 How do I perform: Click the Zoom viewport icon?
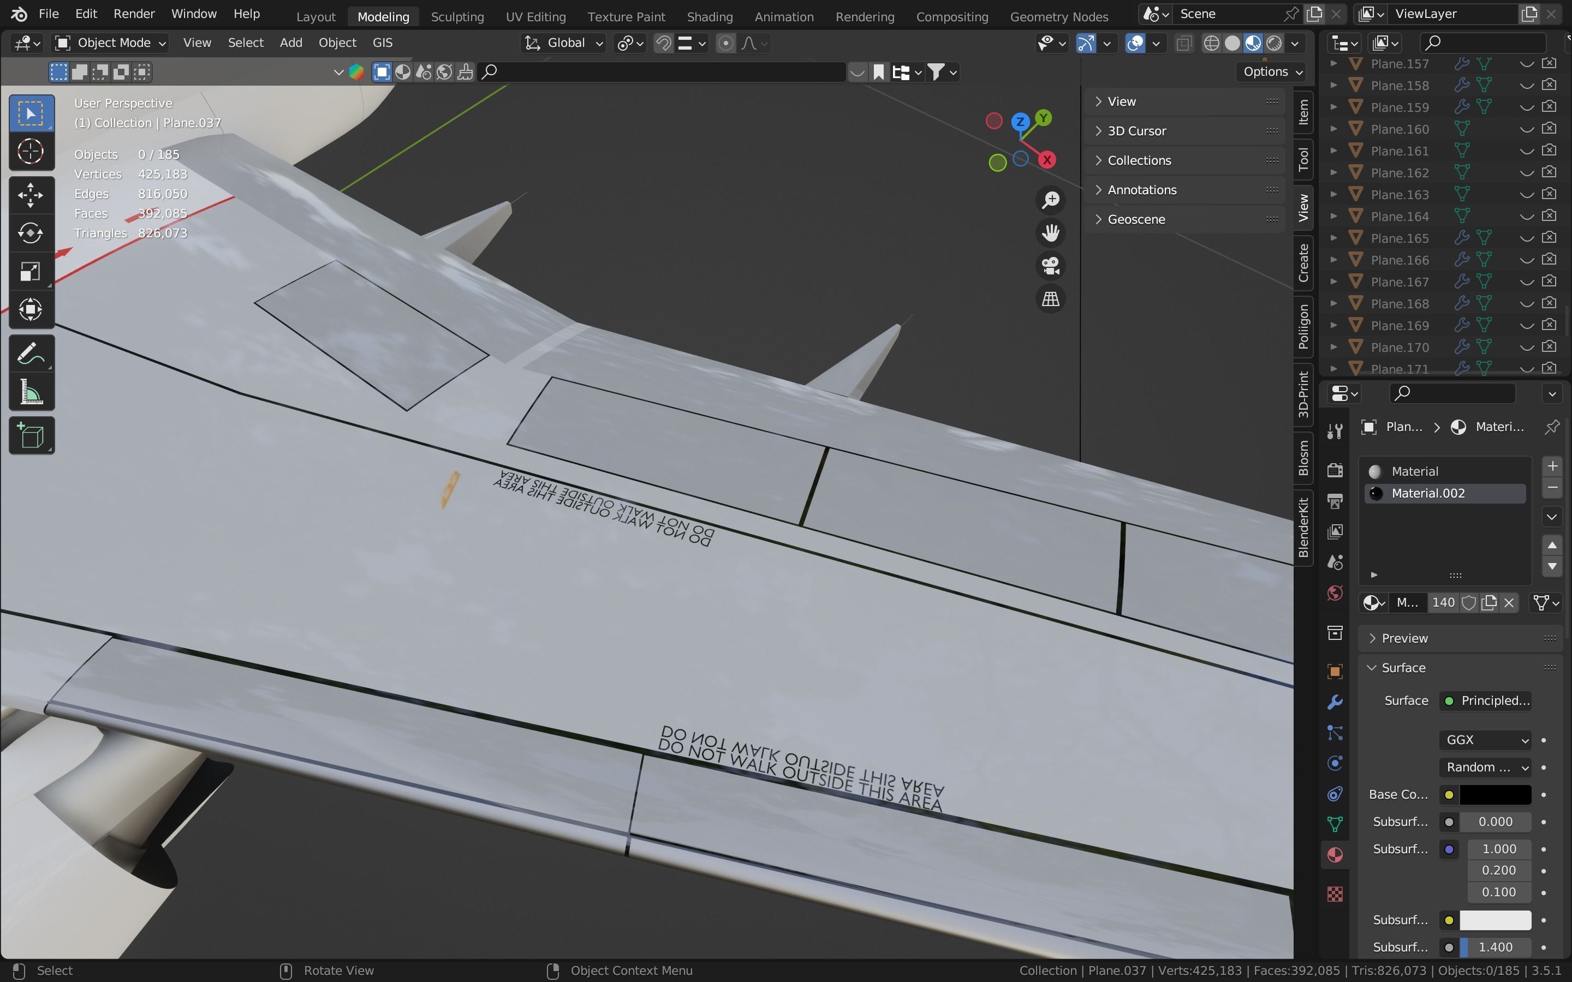coord(1050,200)
